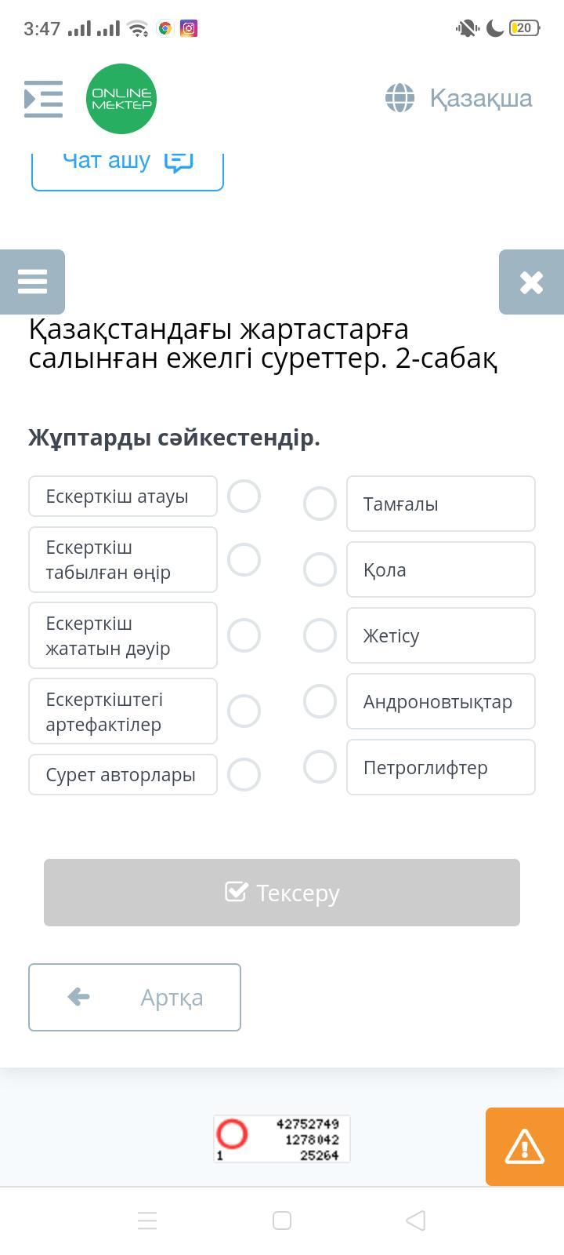Tap the orange warning report icon
Viewport: 564px width, 1255px height.
(x=524, y=1147)
